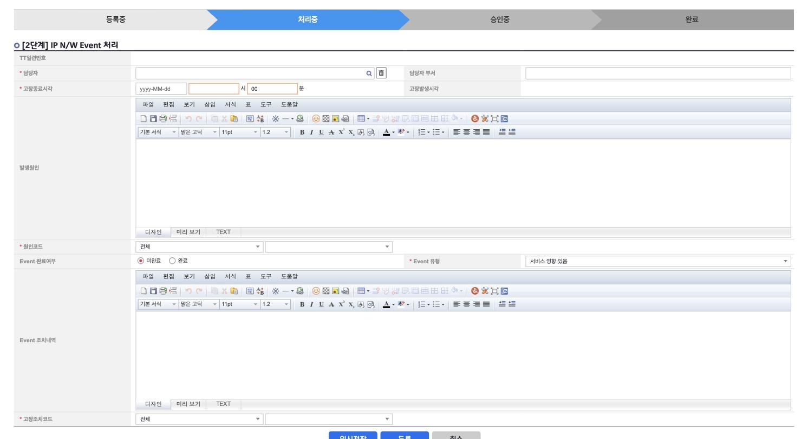Switch to TEXT tab in Event 조치내역 editor
The image size is (808, 439).
(223, 404)
